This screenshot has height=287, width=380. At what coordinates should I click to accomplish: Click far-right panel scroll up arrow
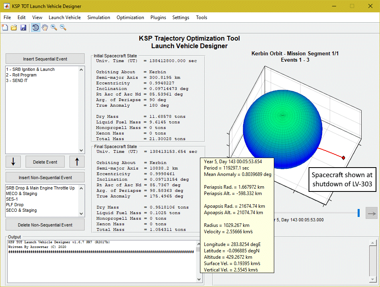pyautogui.click(x=372, y=242)
